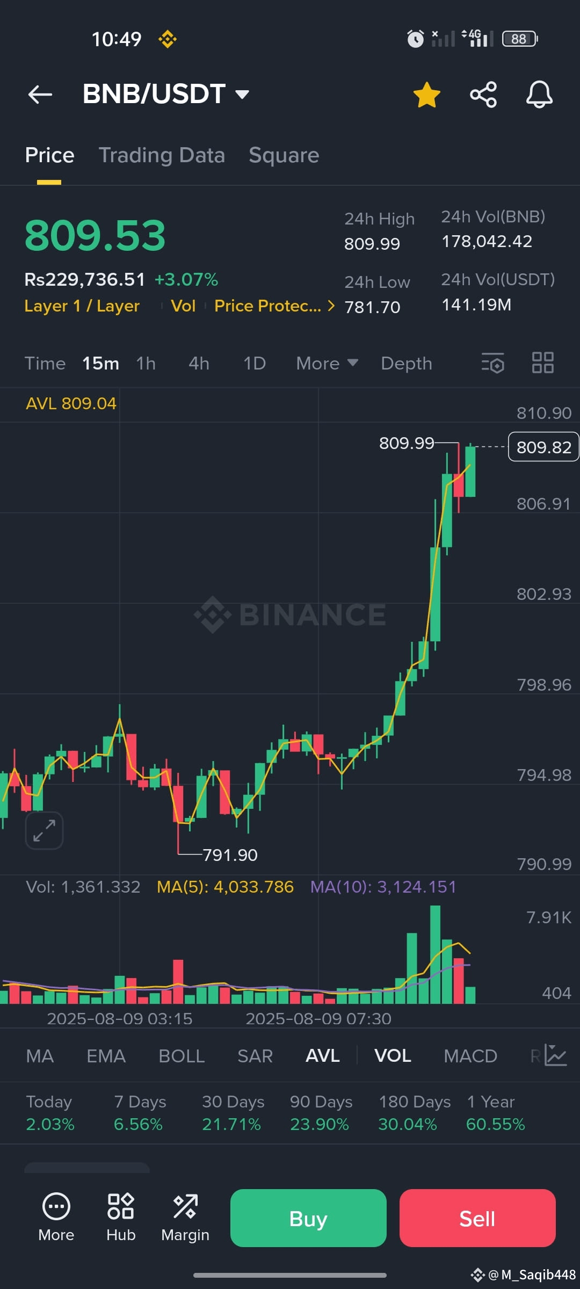Tap the Vol: 1,361.332 label
This screenshot has height=1289, width=580.
tap(83, 887)
